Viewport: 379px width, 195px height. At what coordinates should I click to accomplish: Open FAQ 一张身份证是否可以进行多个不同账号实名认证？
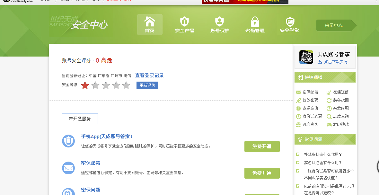329,174
